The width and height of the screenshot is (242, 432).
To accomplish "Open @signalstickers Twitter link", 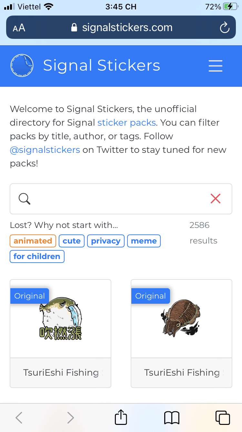I will tap(45, 150).
